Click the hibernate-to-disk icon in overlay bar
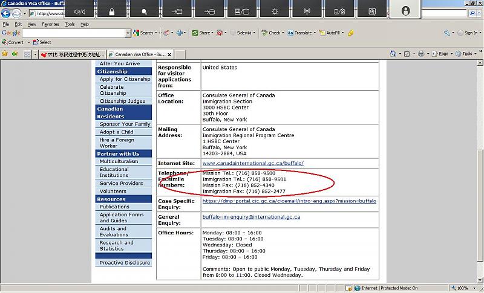The width and height of the screenshot is (484, 293). tap(209, 11)
